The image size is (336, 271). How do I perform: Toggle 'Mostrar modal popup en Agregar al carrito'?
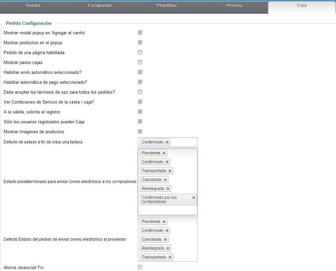point(140,32)
